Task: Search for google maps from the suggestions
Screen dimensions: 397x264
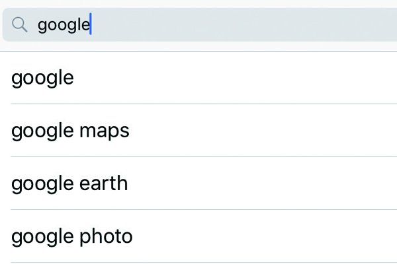Action: 70,131
